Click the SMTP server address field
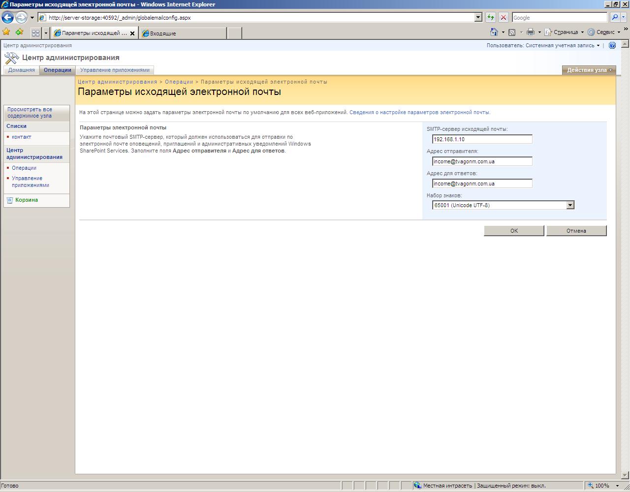This screenshot has height=492, width=630. pyautogui.click(x=482, y=139)
